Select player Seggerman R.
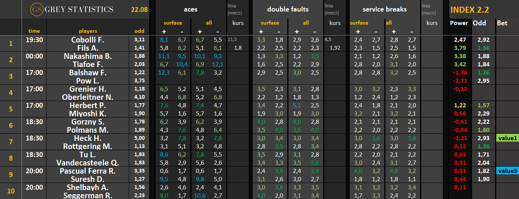519x199 pixels. pos(88,195)
